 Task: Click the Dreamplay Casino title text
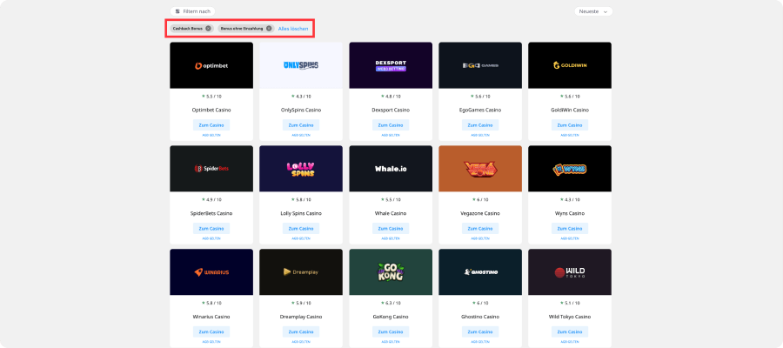coord(301,317)
